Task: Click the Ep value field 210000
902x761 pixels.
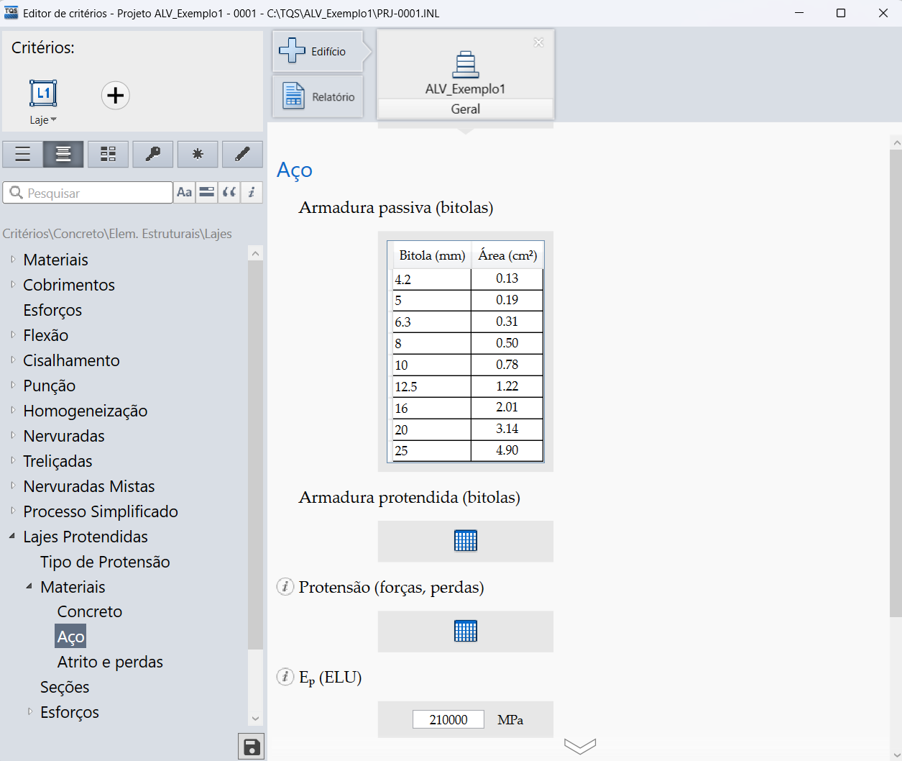Action: coord(448,719)
